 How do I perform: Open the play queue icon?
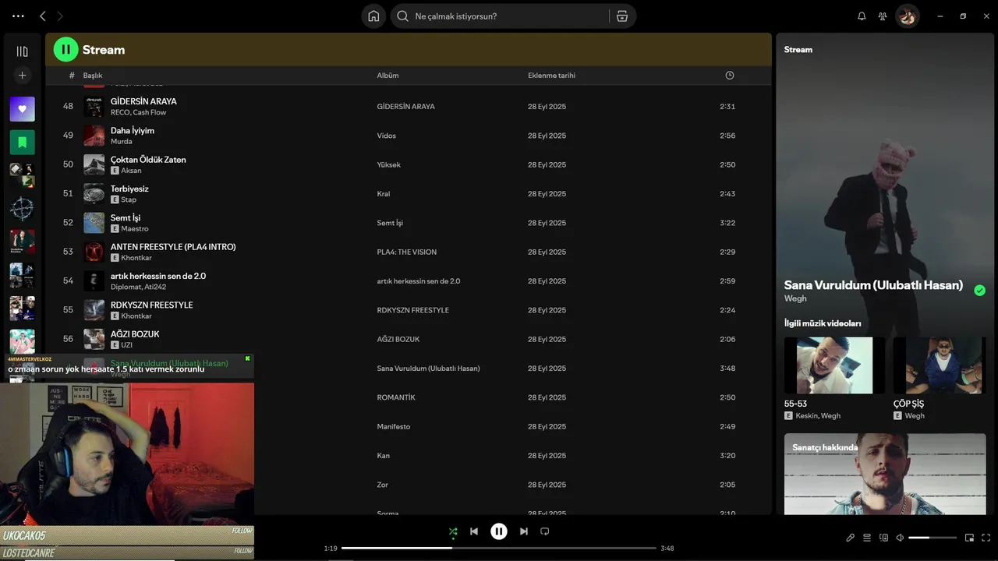[x=867, y=538]
